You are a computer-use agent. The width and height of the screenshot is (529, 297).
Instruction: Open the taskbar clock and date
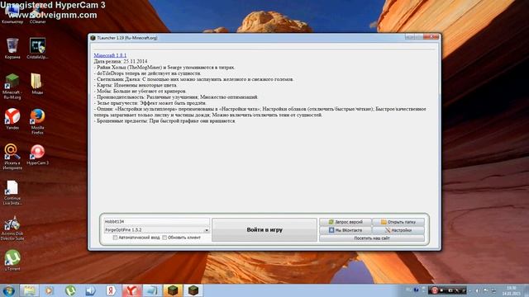point(512,290)
